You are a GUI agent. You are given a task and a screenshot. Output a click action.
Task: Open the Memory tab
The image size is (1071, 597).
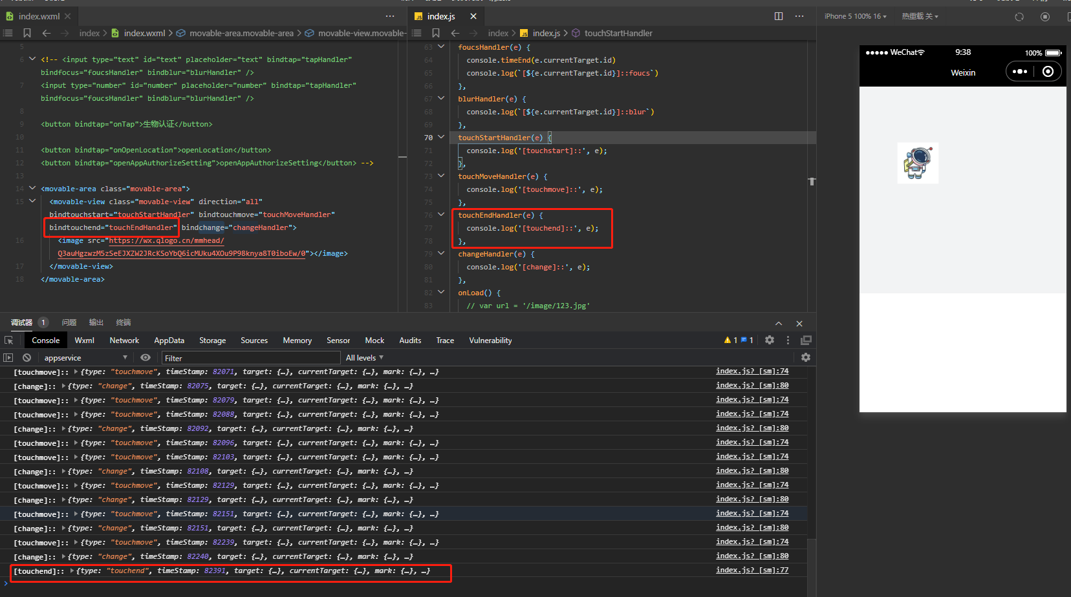click(297, 340)
